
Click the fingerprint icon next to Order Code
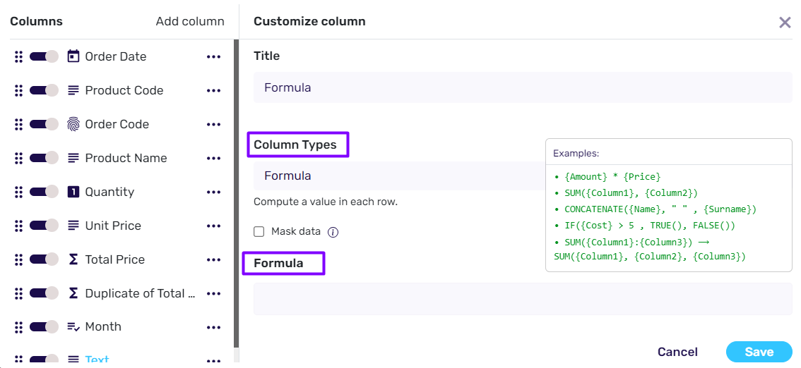coord(73,124)
